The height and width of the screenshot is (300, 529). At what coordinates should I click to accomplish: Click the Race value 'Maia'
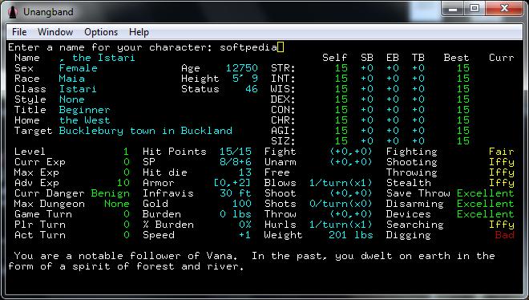(71, 79)
